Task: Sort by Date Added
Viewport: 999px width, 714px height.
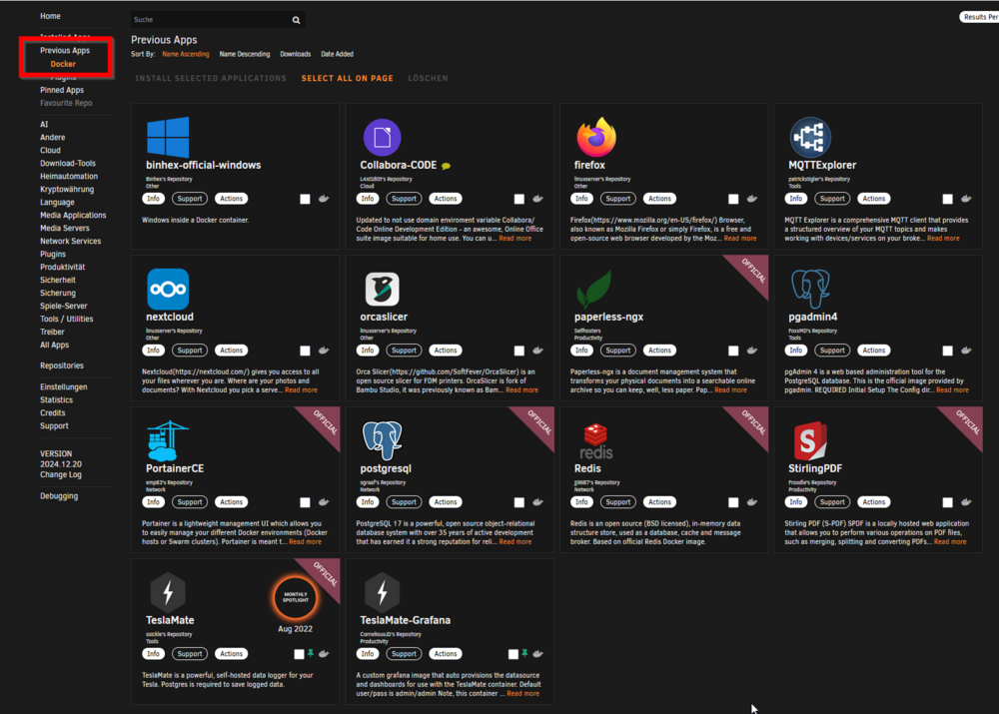Action: coord(337,54)
